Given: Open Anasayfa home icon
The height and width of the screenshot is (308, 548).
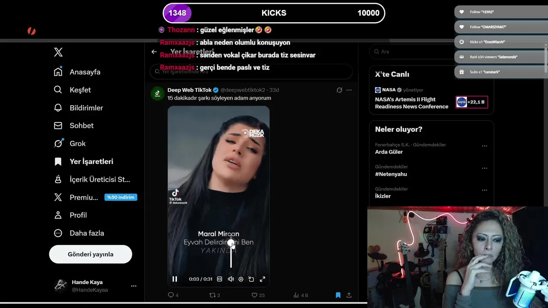Looking at the screenshot, I should tap(58, 72).
